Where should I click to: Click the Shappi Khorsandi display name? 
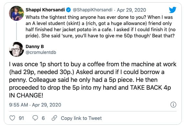coord(45,10)
